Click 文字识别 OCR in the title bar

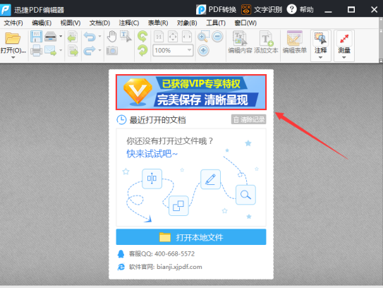[x=262, y=10]
